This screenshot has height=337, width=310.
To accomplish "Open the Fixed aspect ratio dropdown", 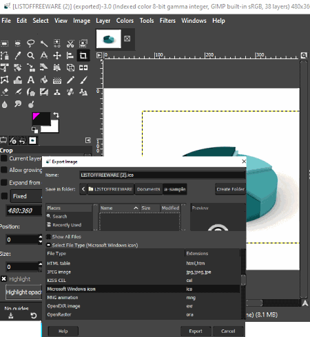I will point(26,196).
